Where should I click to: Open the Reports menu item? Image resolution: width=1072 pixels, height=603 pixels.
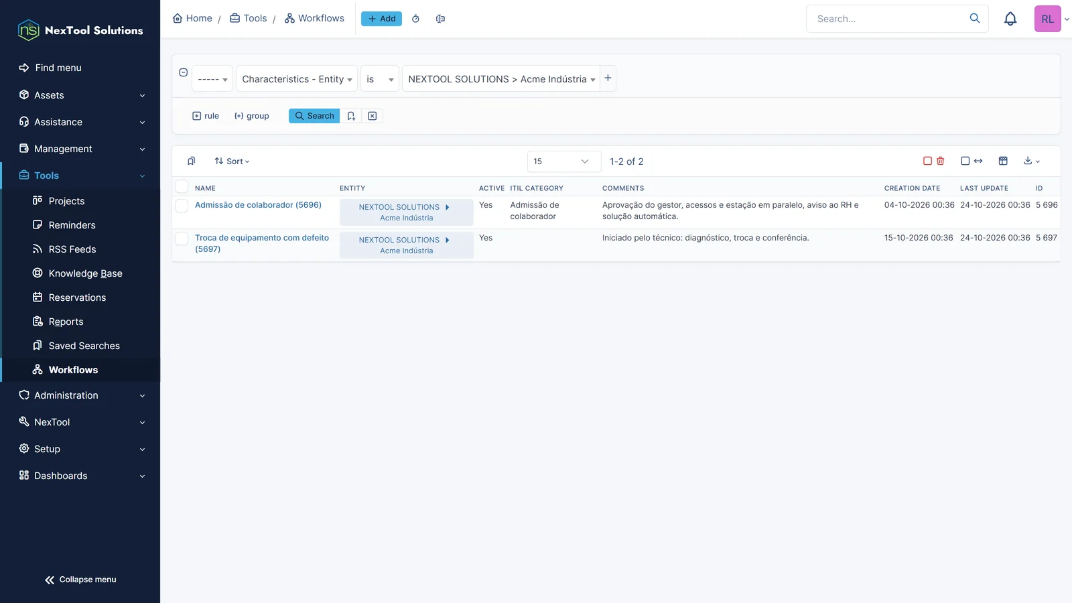click(66, 322)
